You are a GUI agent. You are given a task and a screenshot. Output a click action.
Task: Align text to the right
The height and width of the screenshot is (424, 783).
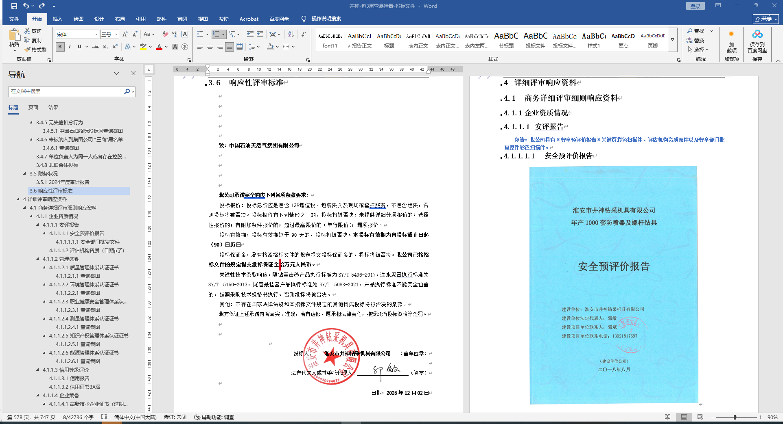click(x=220, y=47)
